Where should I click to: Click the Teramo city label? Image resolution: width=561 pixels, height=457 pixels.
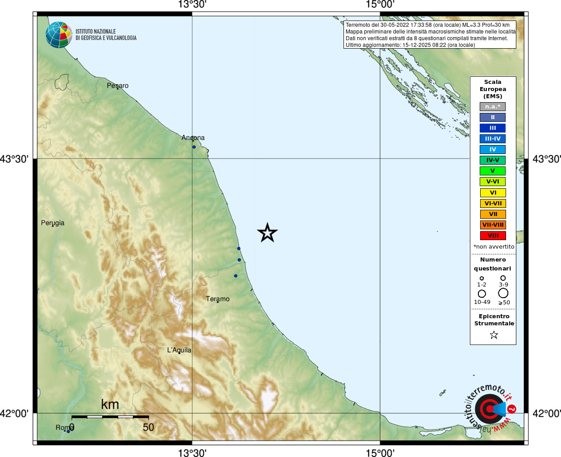[218, 299]
